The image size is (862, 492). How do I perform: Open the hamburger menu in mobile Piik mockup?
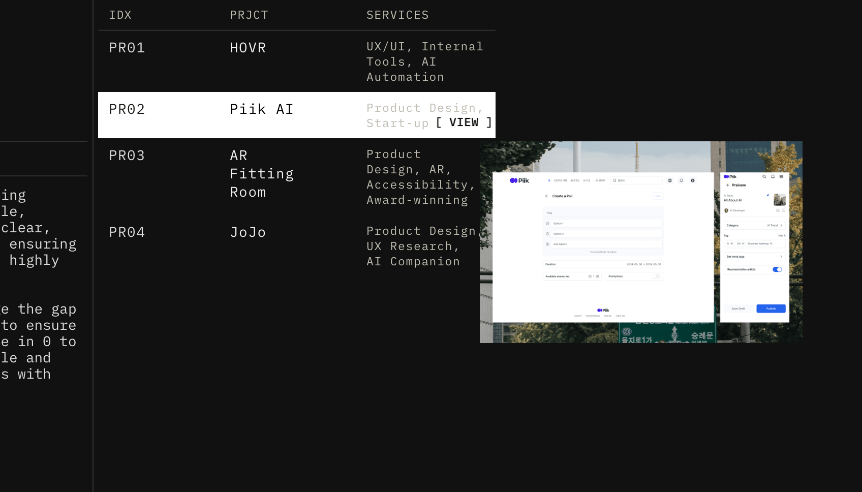click(x=781, y=177)
